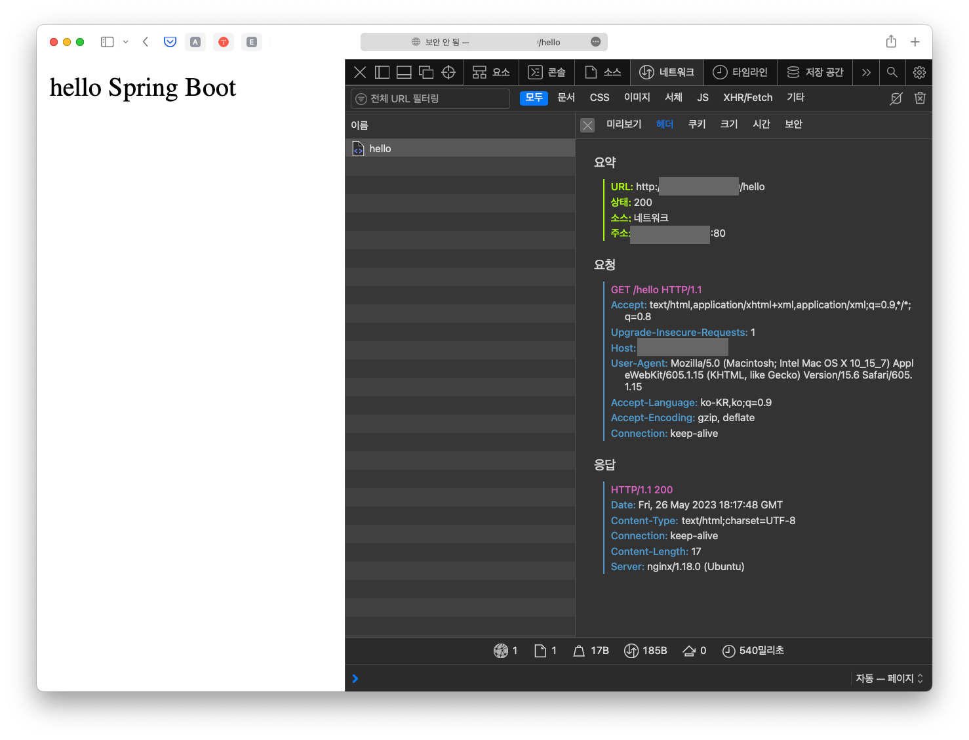Focus the console prompt chevron
The height and width of the screenshot is (740, 969).
click(355, 678)
